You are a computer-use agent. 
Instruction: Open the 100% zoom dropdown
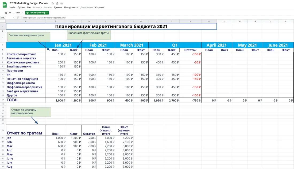pyautogui.click(x=19, y=13)
